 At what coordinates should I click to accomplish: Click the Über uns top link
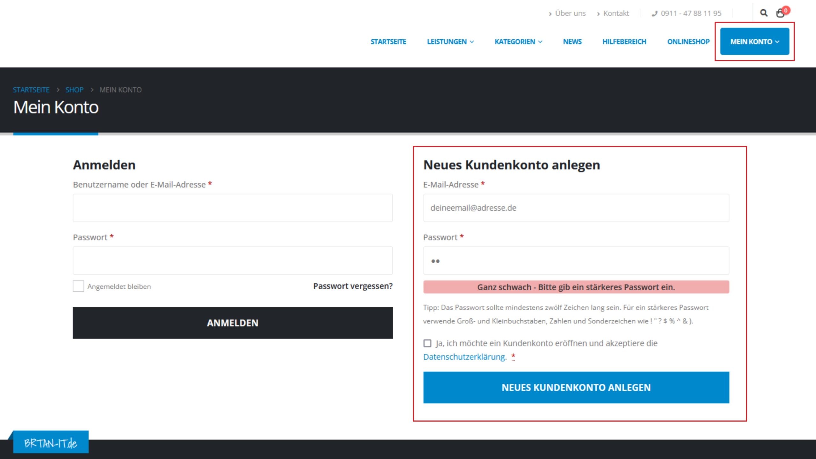pyautogui.click(x=570, y=13)
